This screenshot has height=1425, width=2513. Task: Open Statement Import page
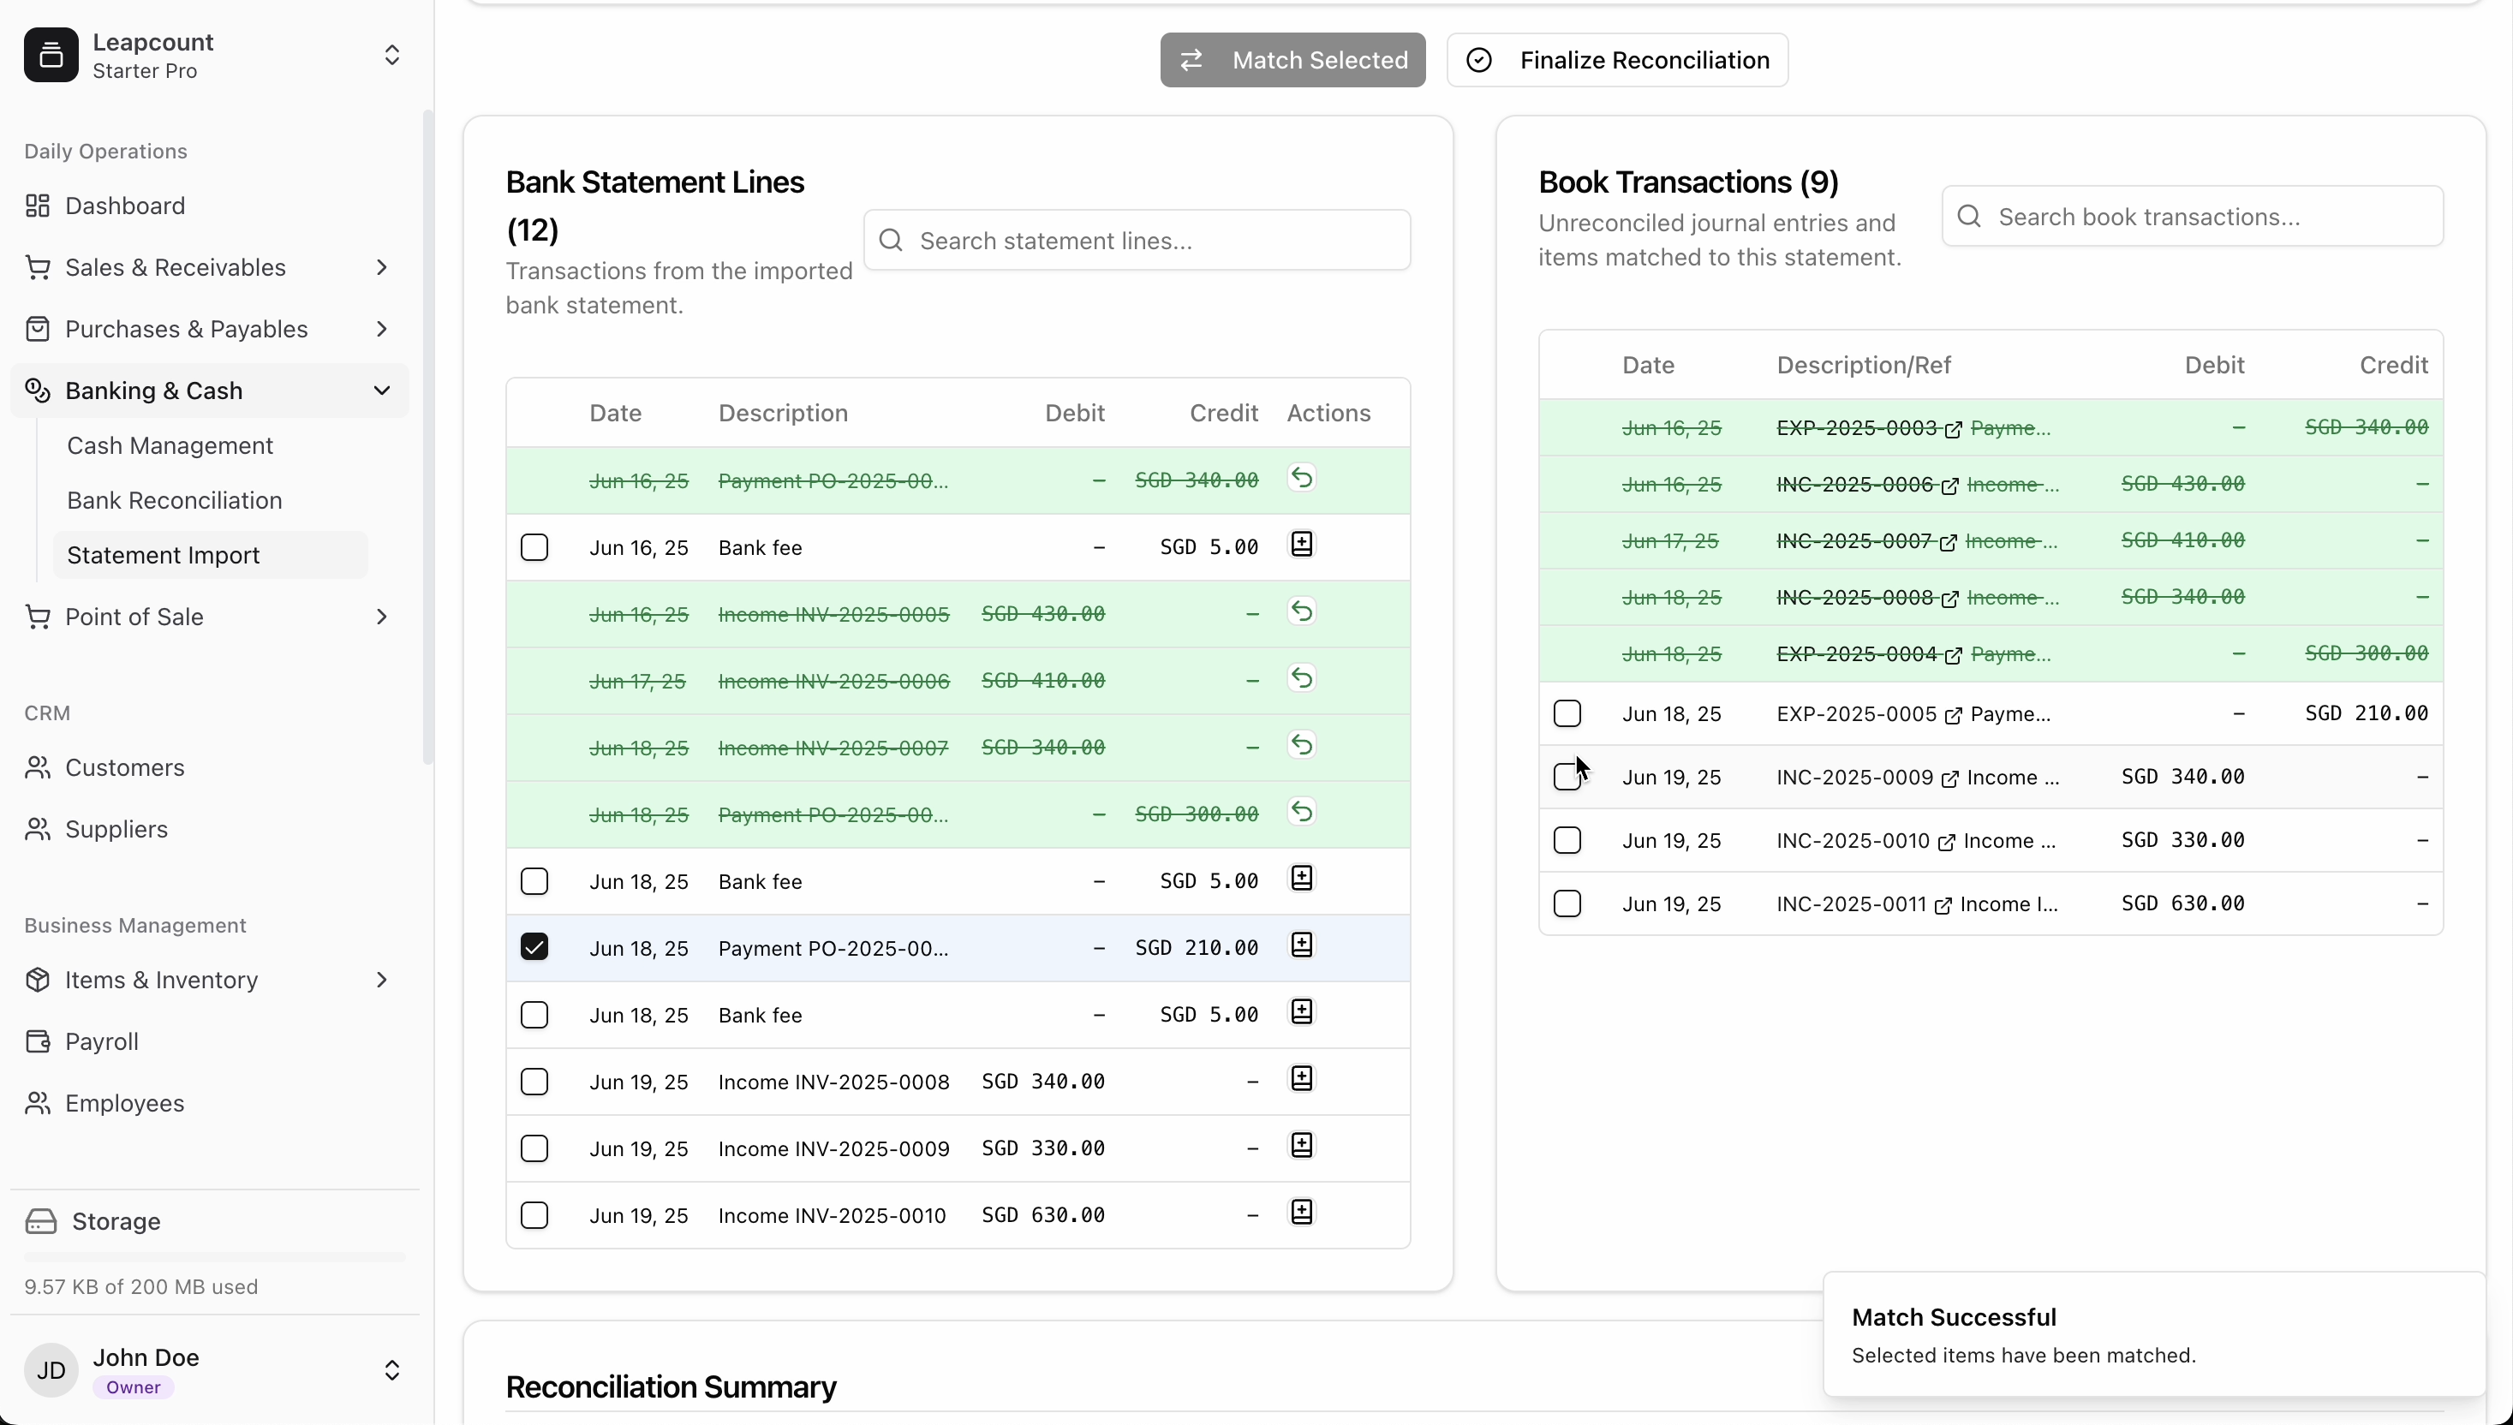[209, 555]
